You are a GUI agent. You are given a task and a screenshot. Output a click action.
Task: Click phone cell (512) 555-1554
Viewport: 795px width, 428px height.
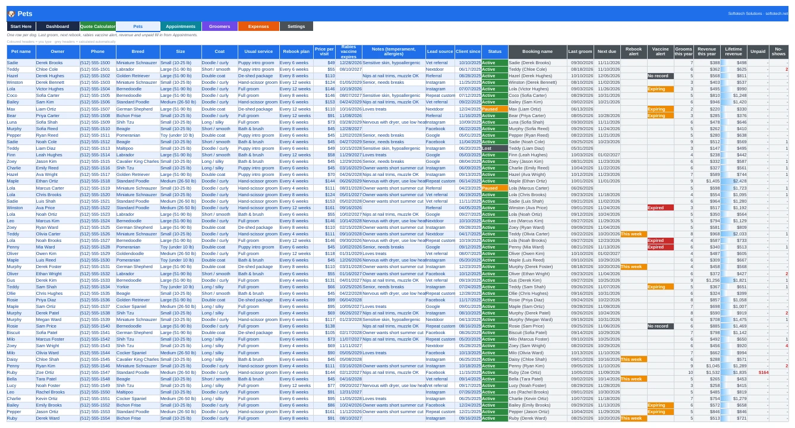click(x=97, y=418)
